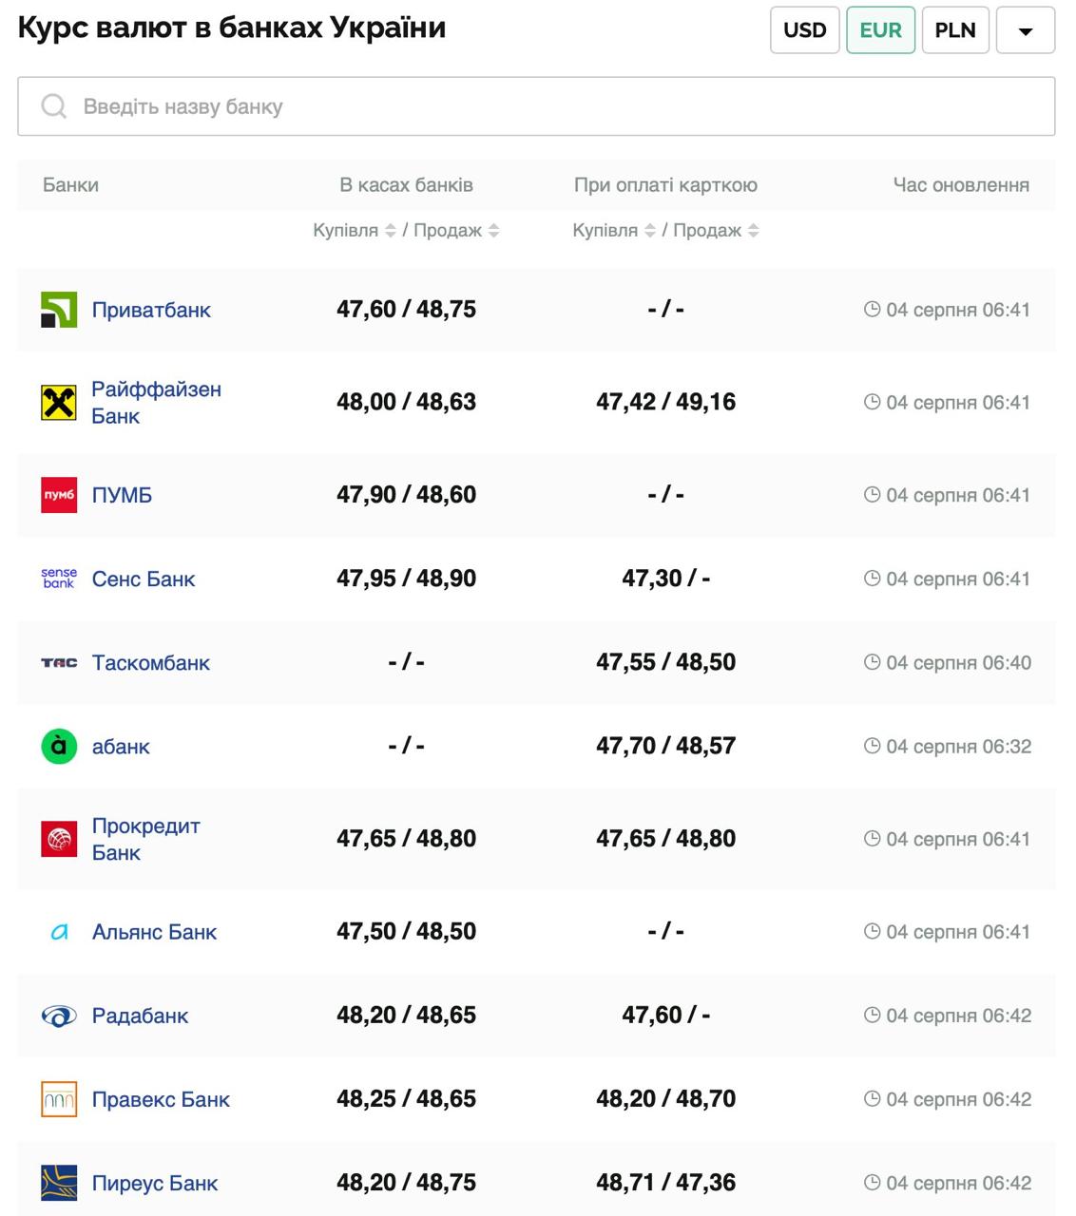Click the Sense Bank logo icon
The image size is (1076, 1216).
point(59,579)
